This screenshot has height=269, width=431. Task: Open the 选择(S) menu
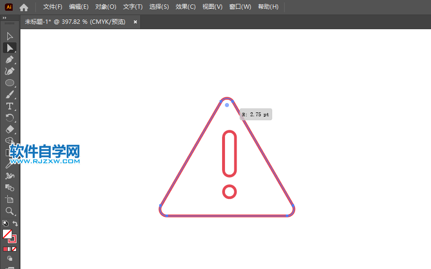159,7
